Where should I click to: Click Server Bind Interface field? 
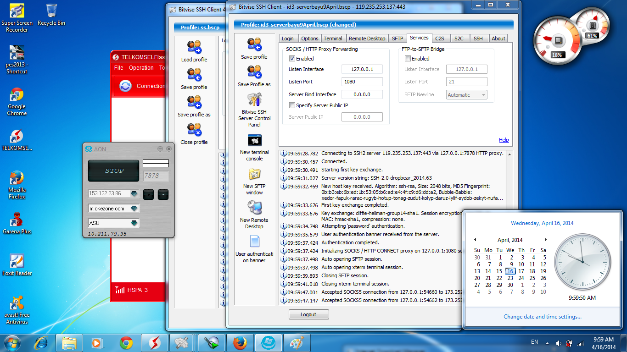[362, 94]
